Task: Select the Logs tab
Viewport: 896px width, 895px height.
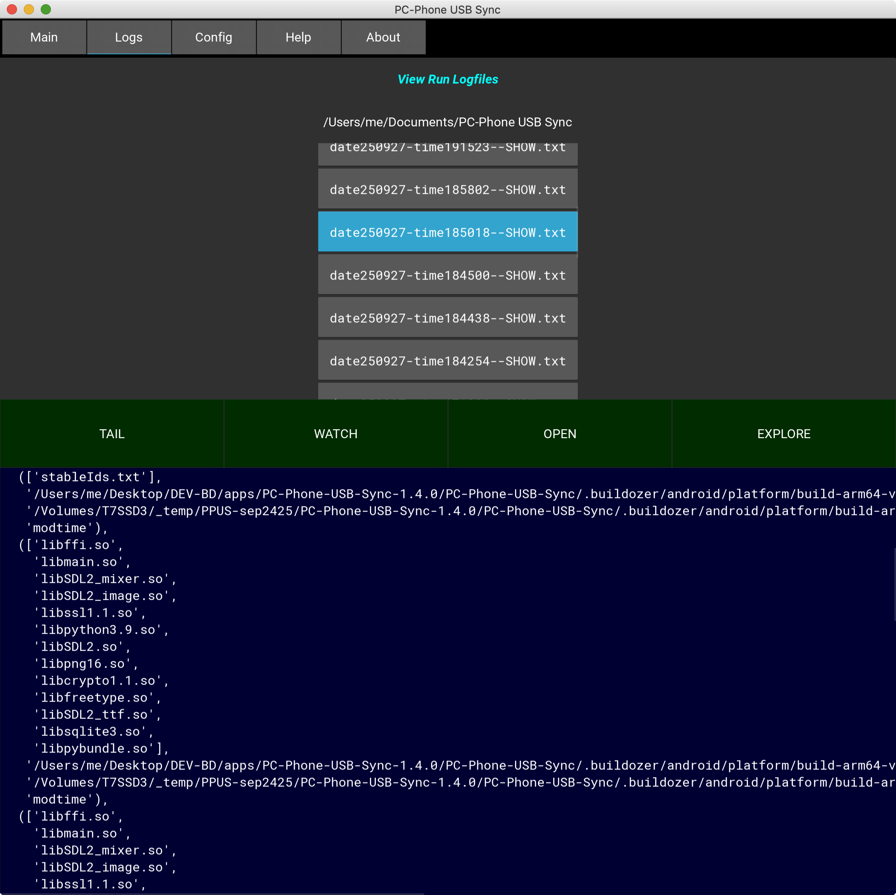Action: click(129, 37)
